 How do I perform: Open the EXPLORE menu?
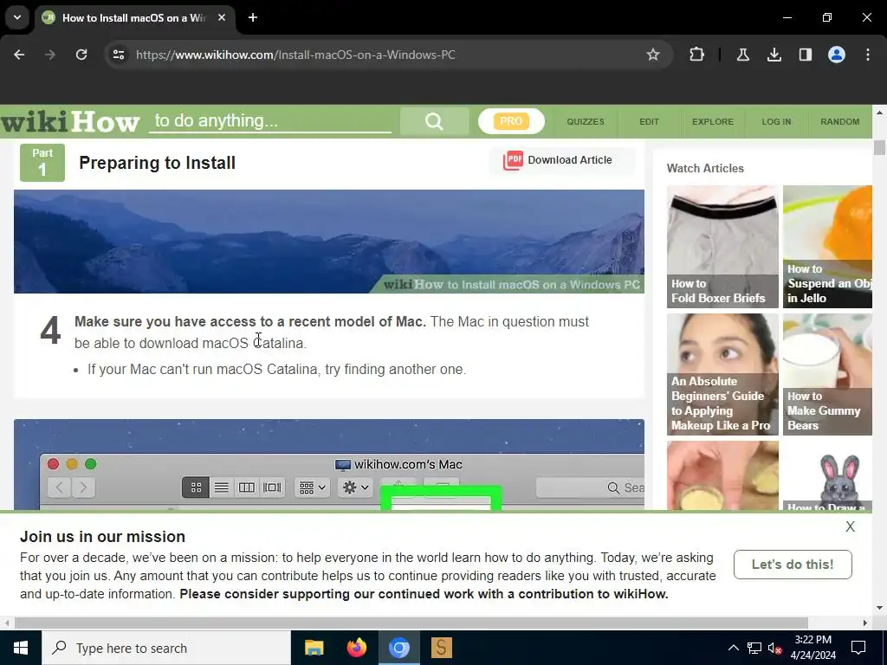[712, 121]
